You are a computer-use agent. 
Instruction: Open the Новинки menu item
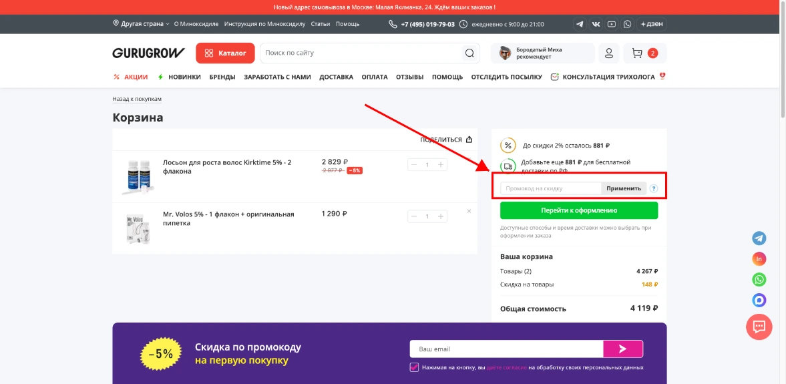click(x=180, y=77)
